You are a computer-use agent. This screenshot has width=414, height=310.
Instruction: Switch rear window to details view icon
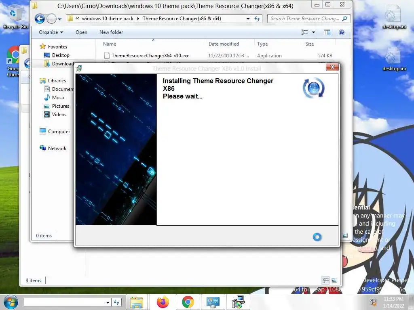click(x=326, y=280)
